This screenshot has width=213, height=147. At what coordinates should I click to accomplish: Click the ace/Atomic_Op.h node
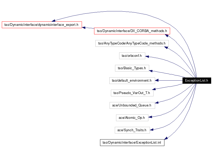click(x=132, y=118)
